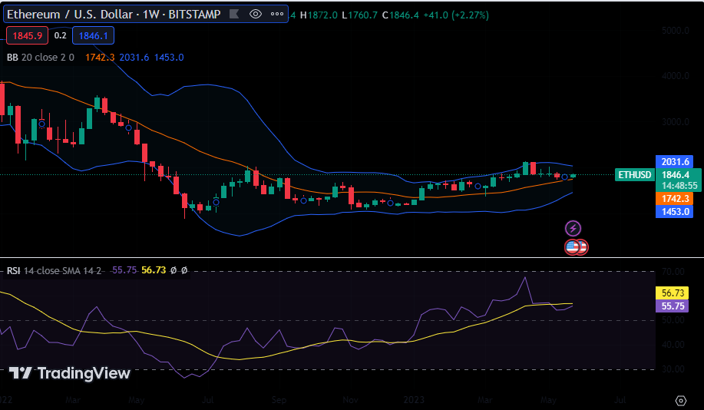Open the three-dots More menu in symbol legend

click(276, 15)
